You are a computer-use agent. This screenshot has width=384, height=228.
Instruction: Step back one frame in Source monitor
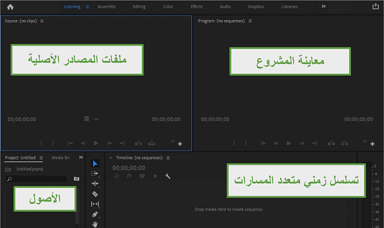(83, 143)
